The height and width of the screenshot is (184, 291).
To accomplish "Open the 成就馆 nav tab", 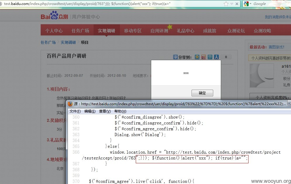I will coord(210,31).
